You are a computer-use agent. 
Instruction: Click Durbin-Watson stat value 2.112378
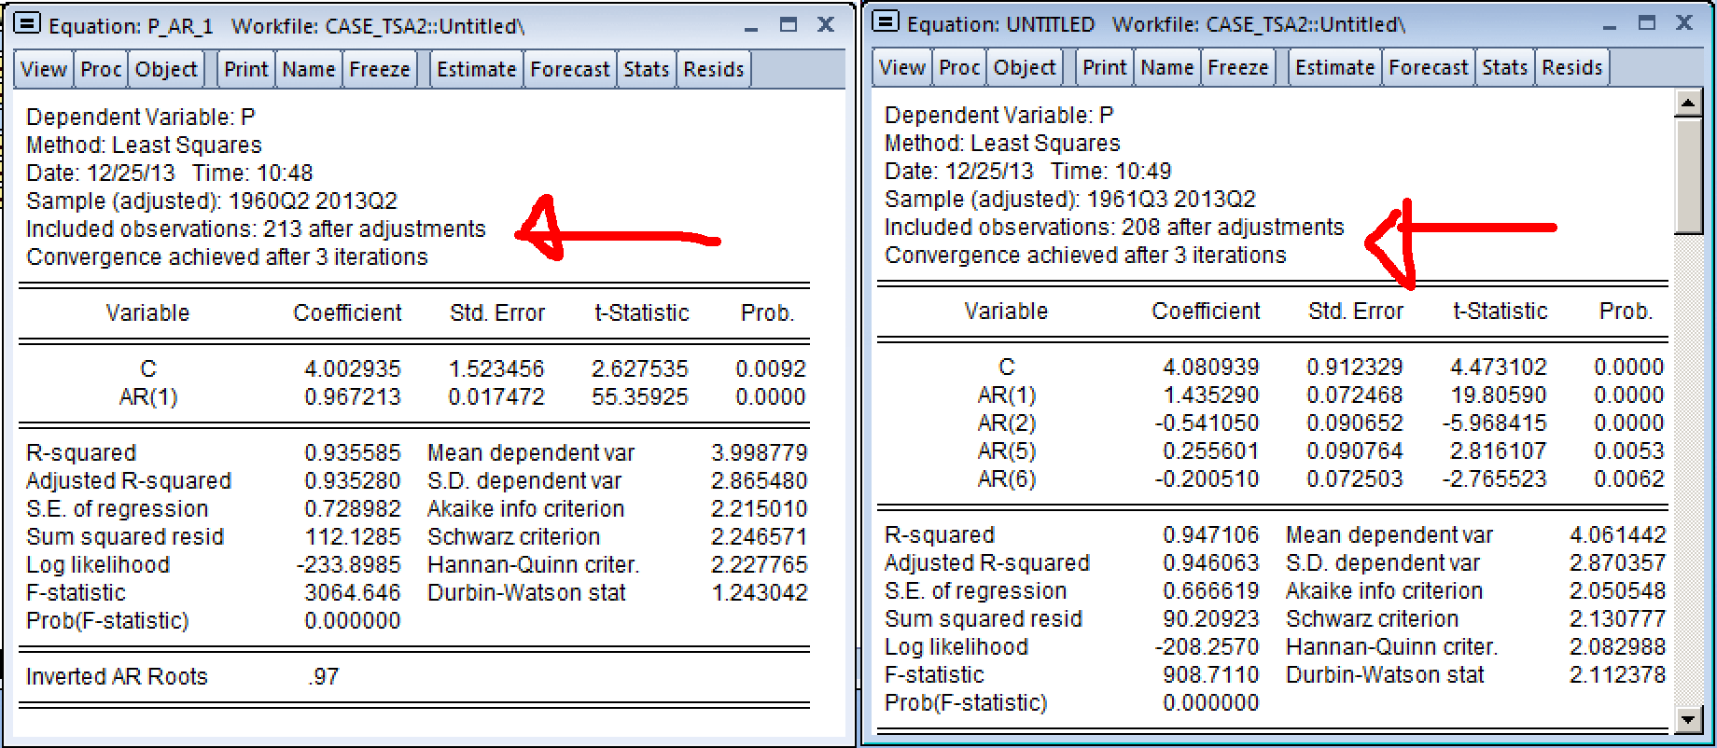point(1618,675)
